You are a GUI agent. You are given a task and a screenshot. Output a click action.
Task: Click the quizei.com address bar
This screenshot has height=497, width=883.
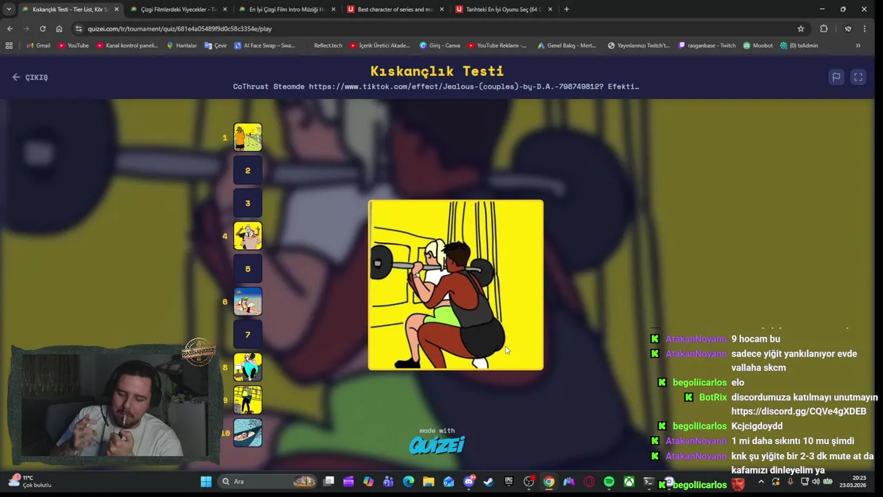(439, 28)
